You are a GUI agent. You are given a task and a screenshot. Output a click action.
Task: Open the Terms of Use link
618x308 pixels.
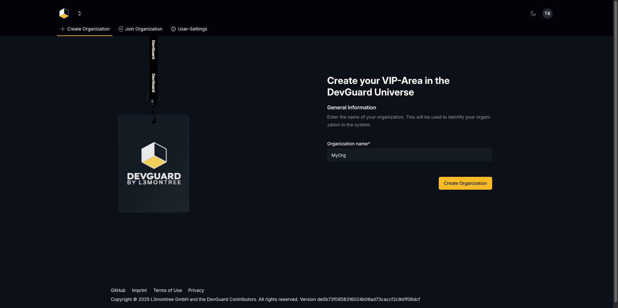tap(168, 290)
